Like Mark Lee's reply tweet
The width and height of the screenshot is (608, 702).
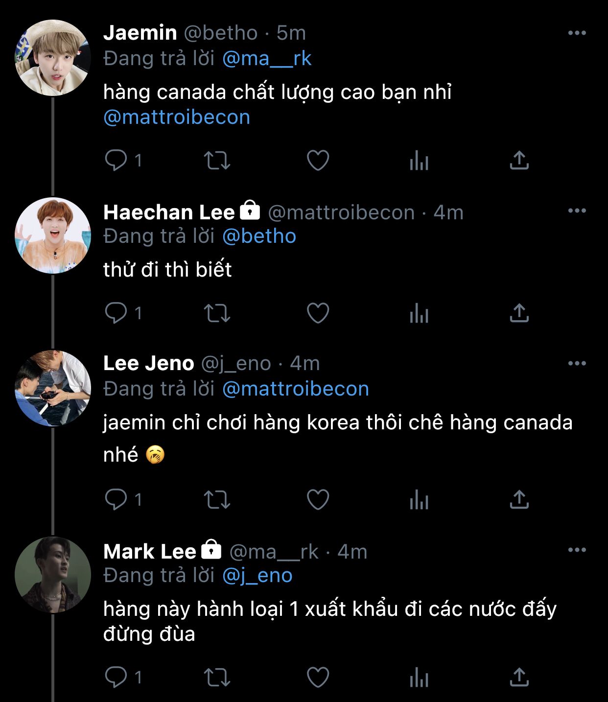(x=318, y=677)
